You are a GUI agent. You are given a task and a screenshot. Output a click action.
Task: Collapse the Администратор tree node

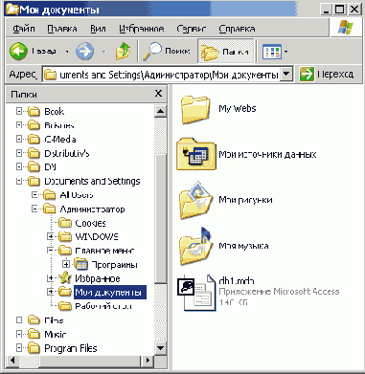[x=34, y=209]
